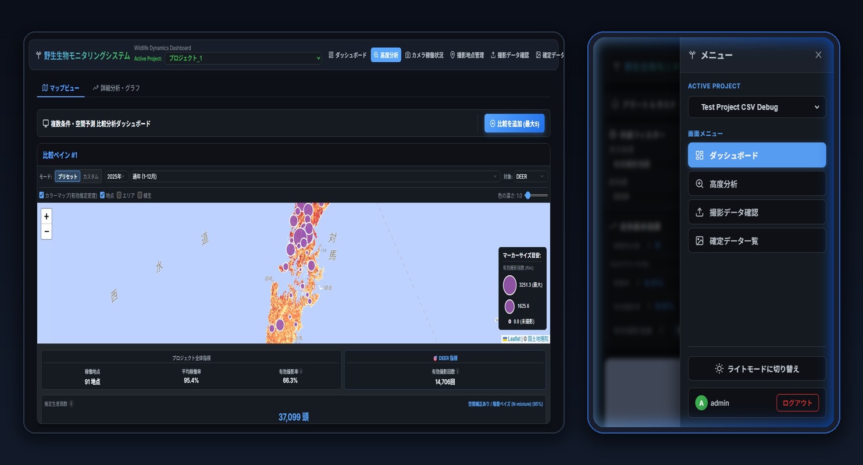Zoom in on the map

click(x=47, y=216)
